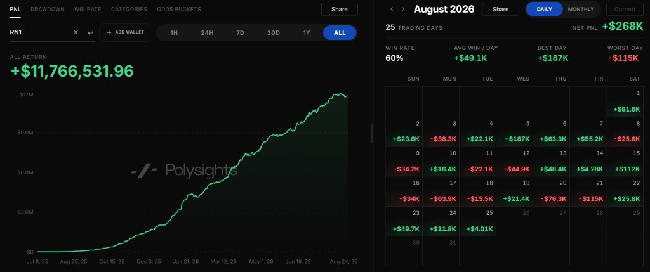Viewport: 650px width, 272px height.
Task: Go to next month with right chevron
Action: tap(403, 9)
